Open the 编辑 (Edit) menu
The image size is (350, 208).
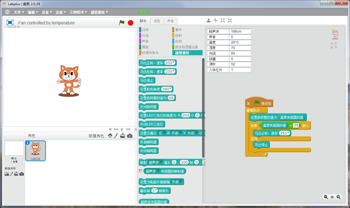33,12
